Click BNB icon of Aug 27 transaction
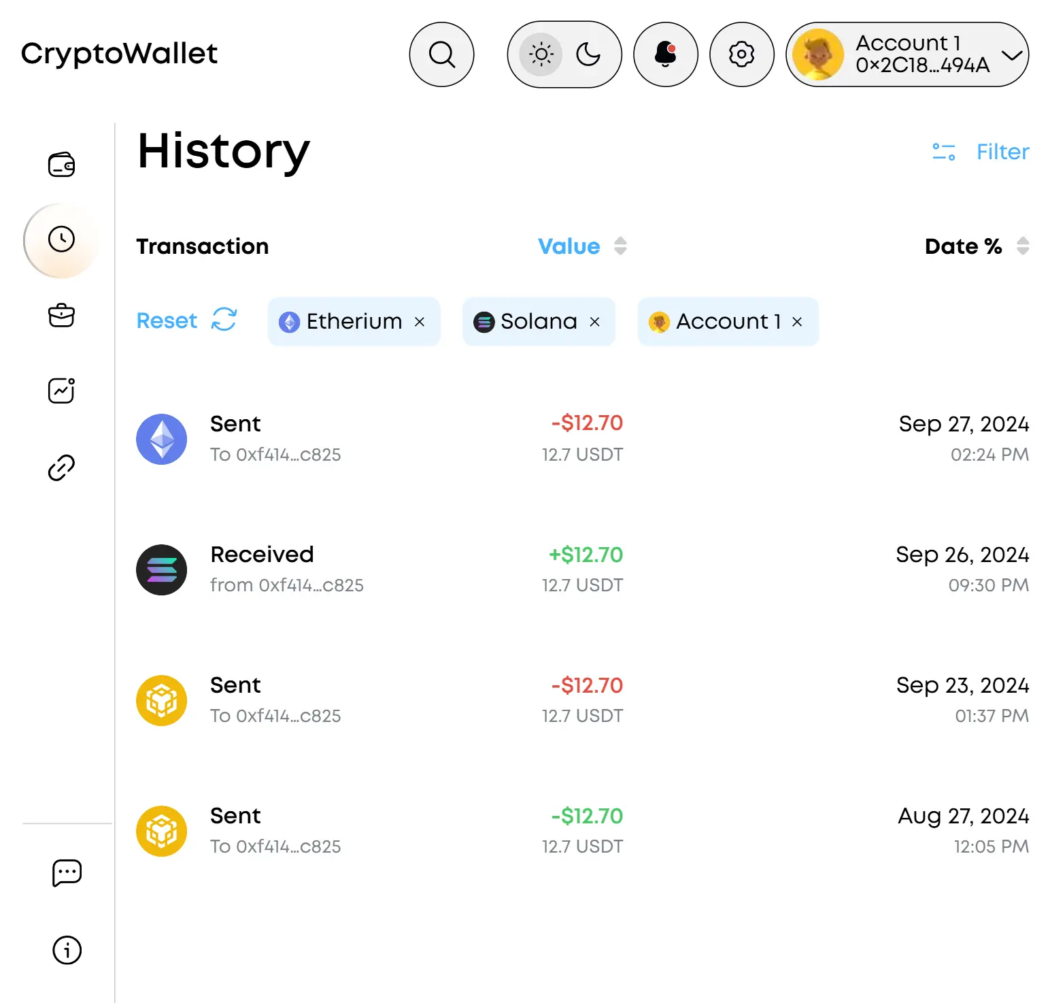 [x=162, y=832]
